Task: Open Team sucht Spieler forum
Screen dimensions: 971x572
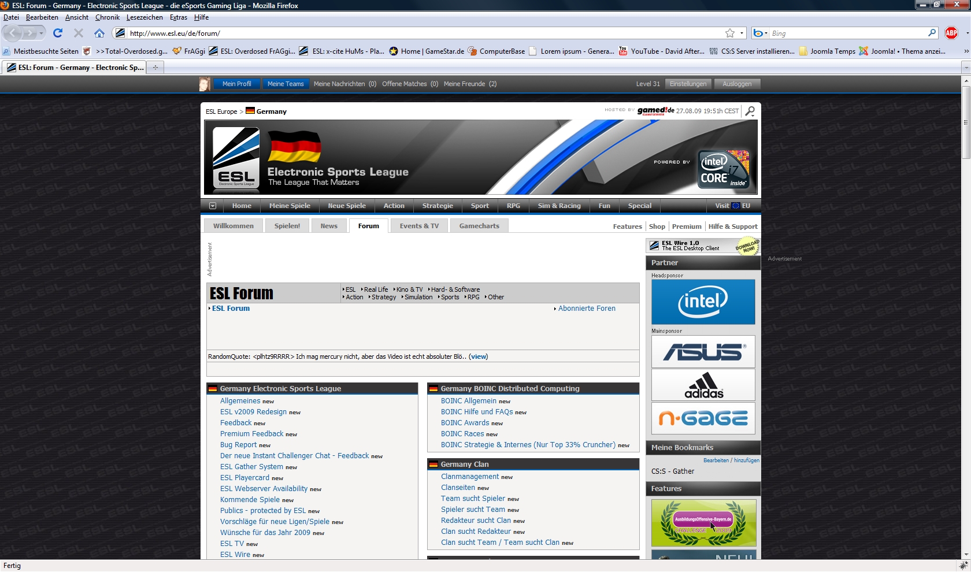Action: click(473, 499)
